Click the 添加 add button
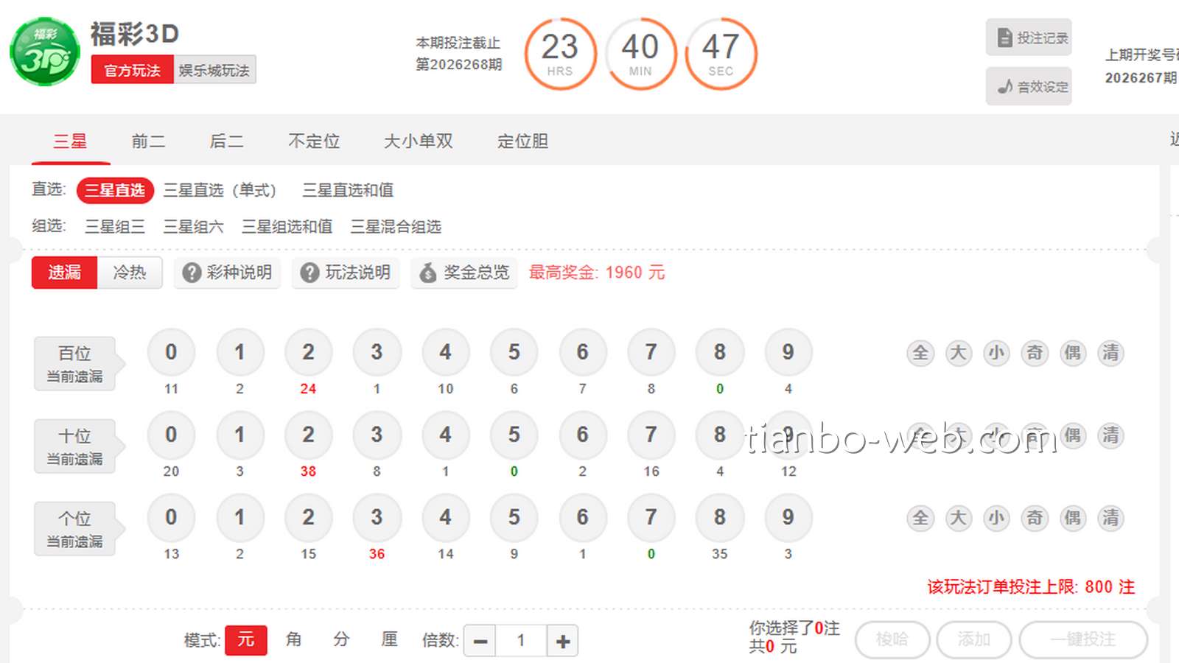 pos(973,639)
